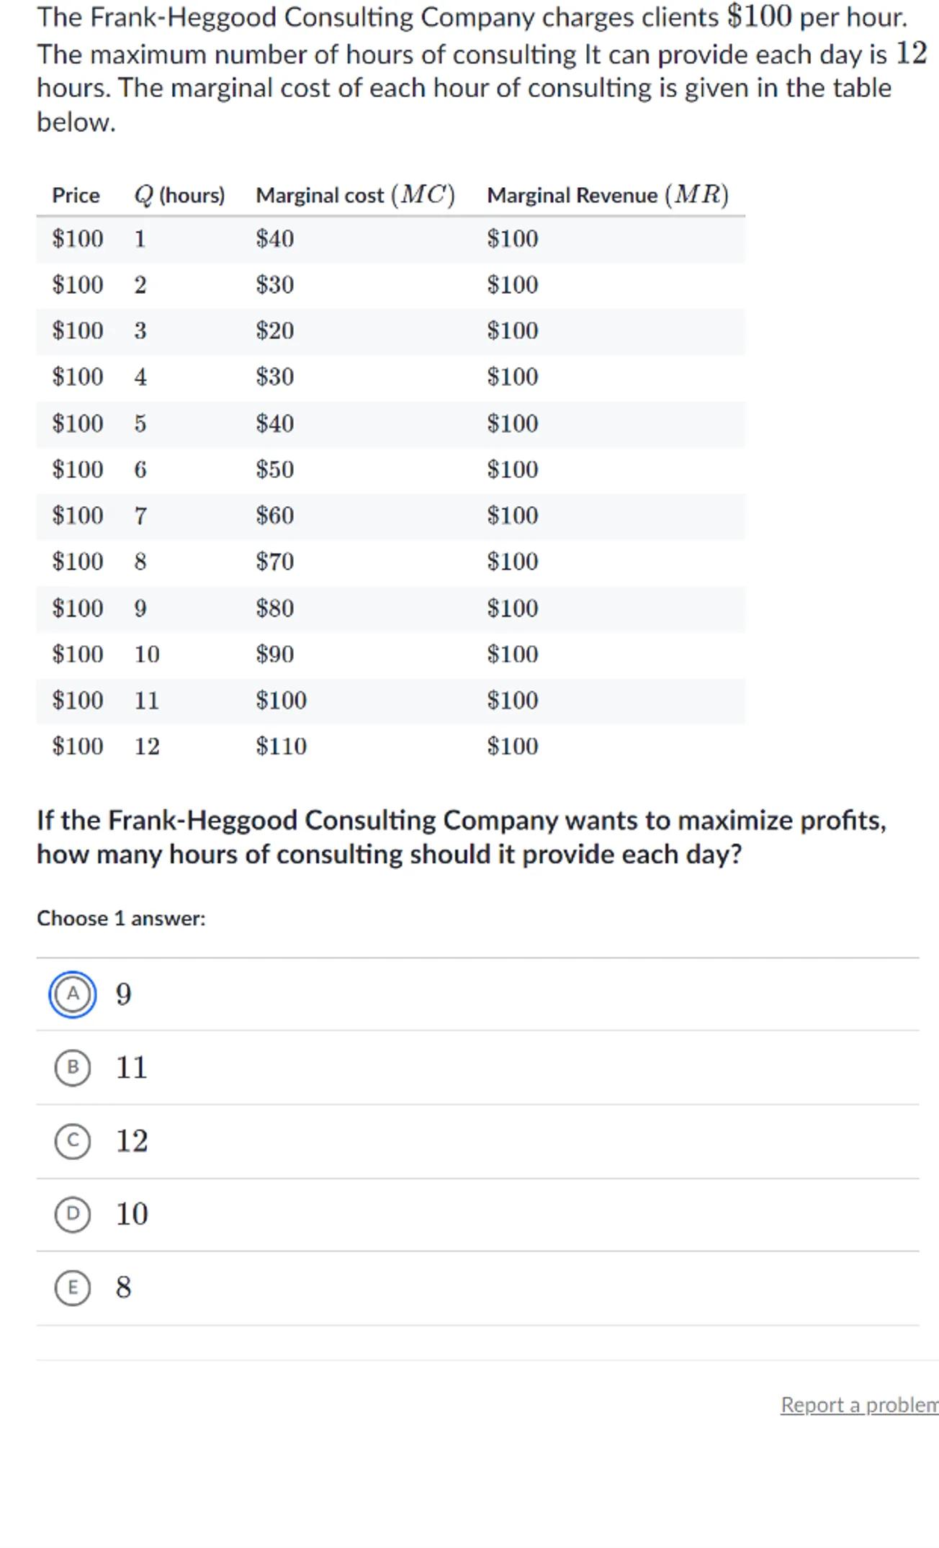Mark answer E with value 8
This screenshot has height=1548, width=939.
(x=73, y=1287)
